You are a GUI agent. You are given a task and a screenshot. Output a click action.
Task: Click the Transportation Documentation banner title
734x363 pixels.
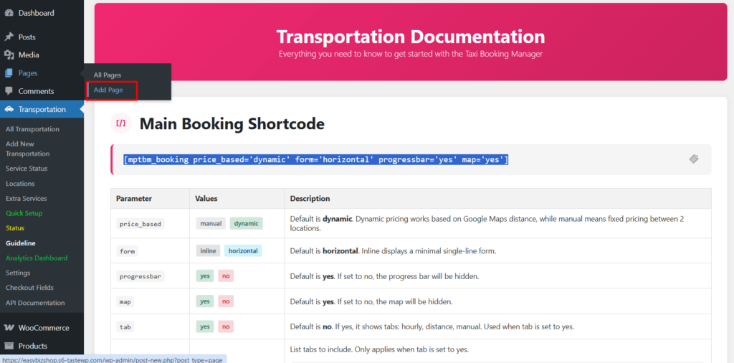pos(411,37)
